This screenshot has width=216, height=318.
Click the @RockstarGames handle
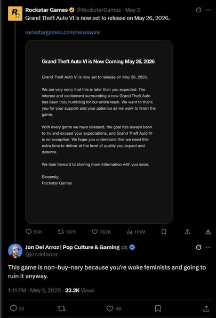click(x=99, y=10)
